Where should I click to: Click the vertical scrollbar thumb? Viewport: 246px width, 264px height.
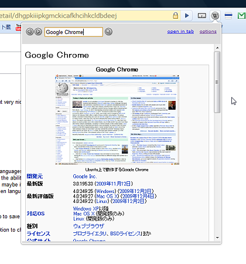coord(217,82)
